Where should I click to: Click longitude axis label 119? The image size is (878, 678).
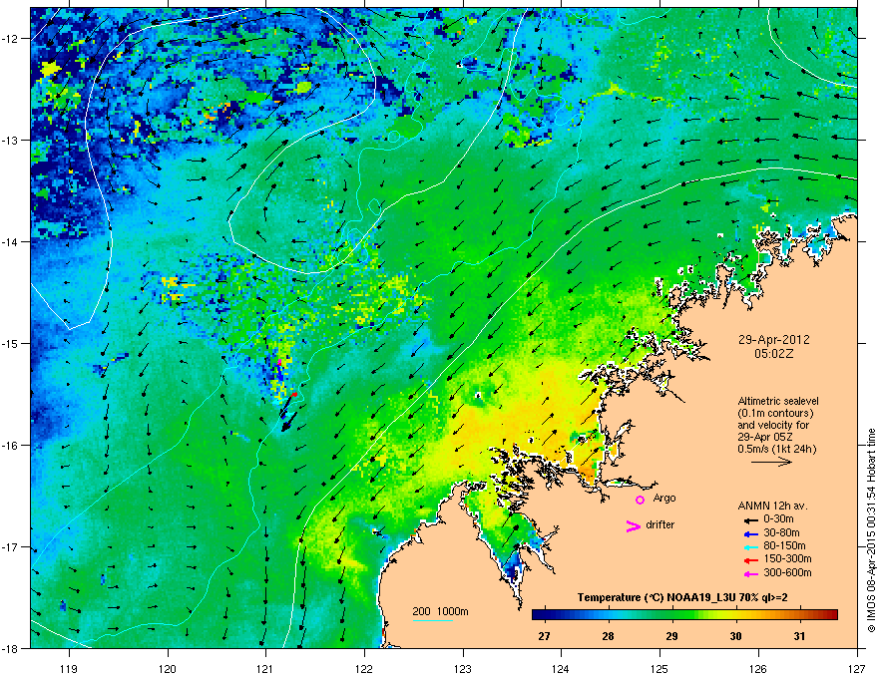pyautogui.click(x=69, y=668)
